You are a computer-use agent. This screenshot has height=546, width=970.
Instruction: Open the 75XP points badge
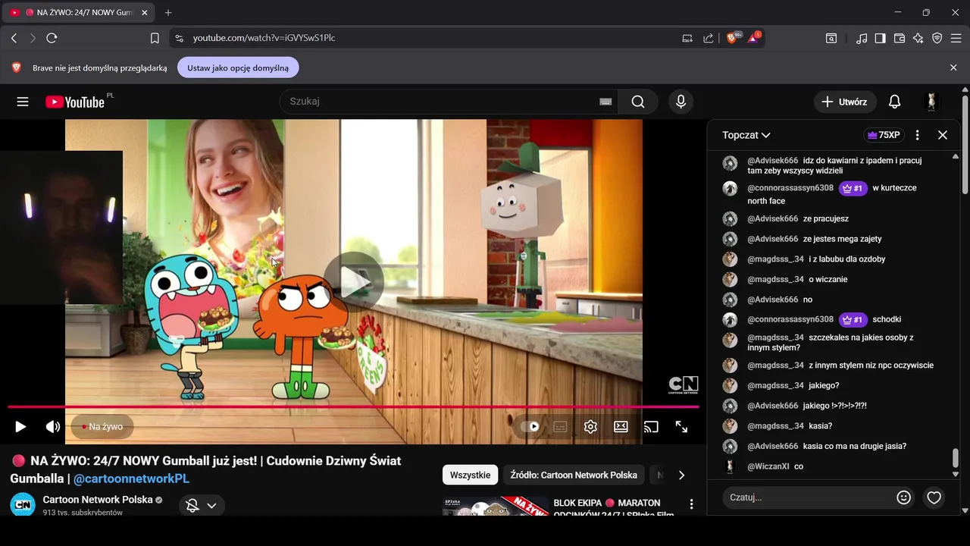click(884, 135)
